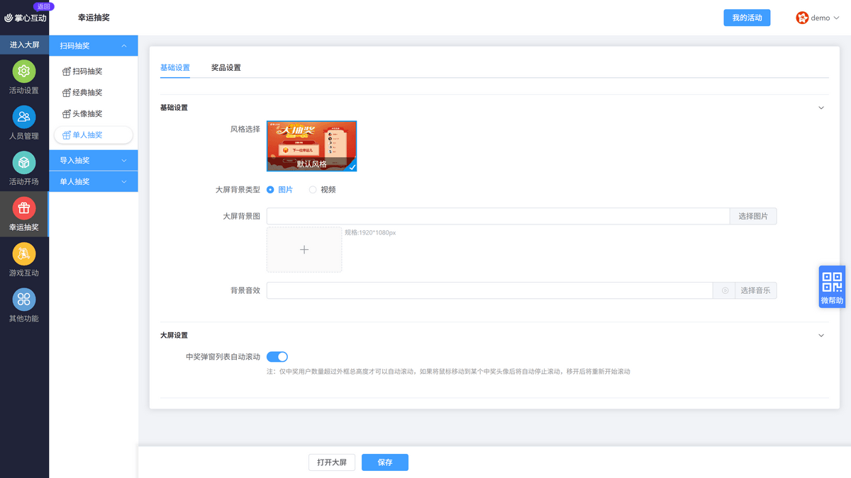Image resolution: width=851 pixels, height=478 pixels.
Task: Open 活动设置 gear icon in sidebar
Action: pos(24,71)
